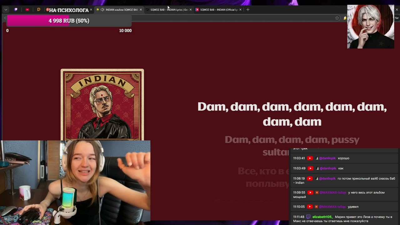The height and width of the screenshot is (225, 400).
Task: Close the tab left of the INDIAN album tab
Action: point(91,10)
